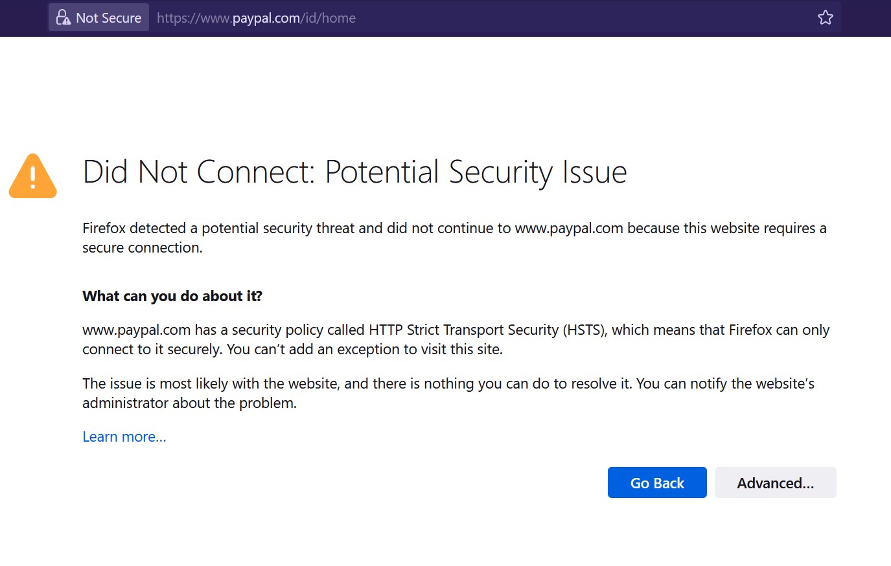Click the https://www. prefix in the URL

(x=194, y=18)
